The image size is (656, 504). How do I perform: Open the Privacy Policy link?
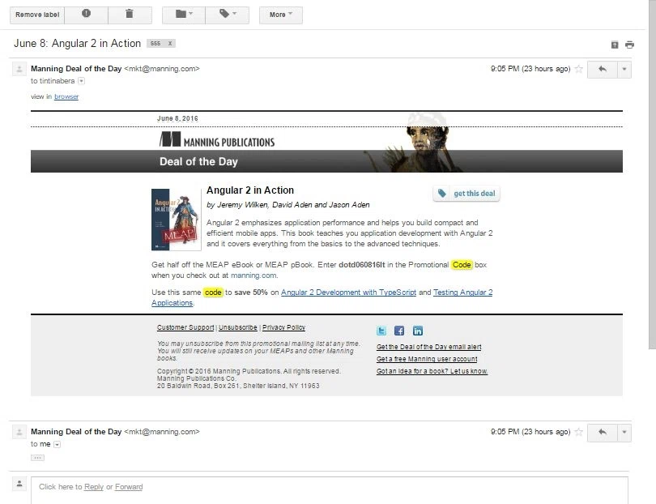[283, 327]
